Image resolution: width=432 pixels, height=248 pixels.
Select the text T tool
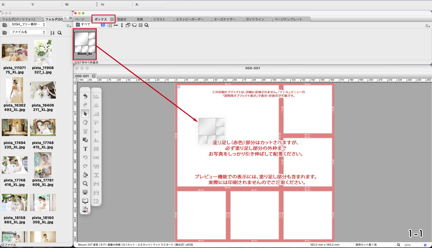(85, 149)
